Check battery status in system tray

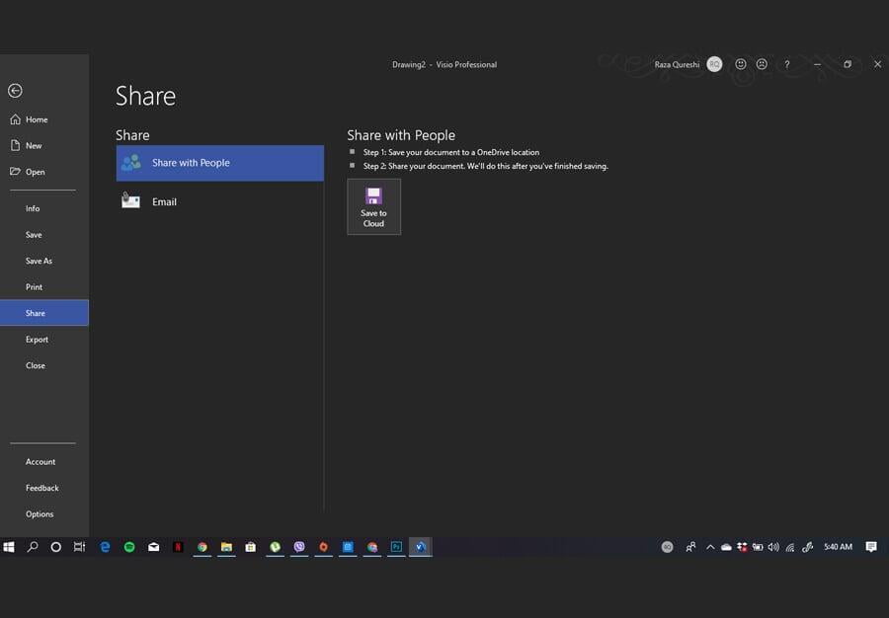pos(758,547)
